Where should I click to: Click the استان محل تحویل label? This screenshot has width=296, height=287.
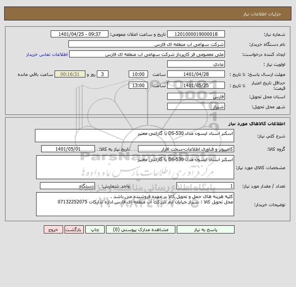click(x=267, y=97)
